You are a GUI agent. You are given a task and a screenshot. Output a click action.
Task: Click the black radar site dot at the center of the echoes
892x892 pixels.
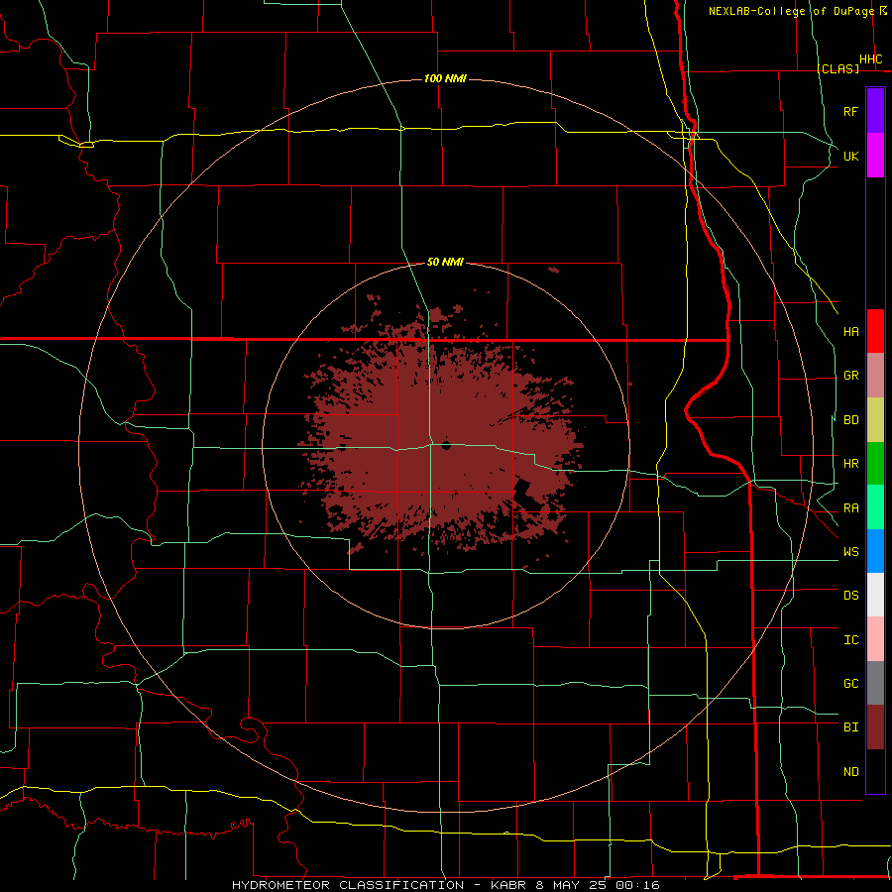pos(446,445)
